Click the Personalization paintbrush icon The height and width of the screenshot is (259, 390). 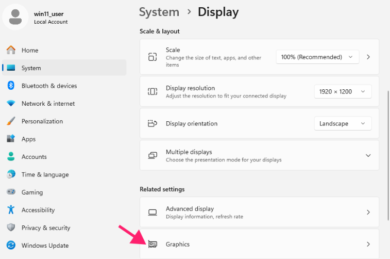(11, 121)
